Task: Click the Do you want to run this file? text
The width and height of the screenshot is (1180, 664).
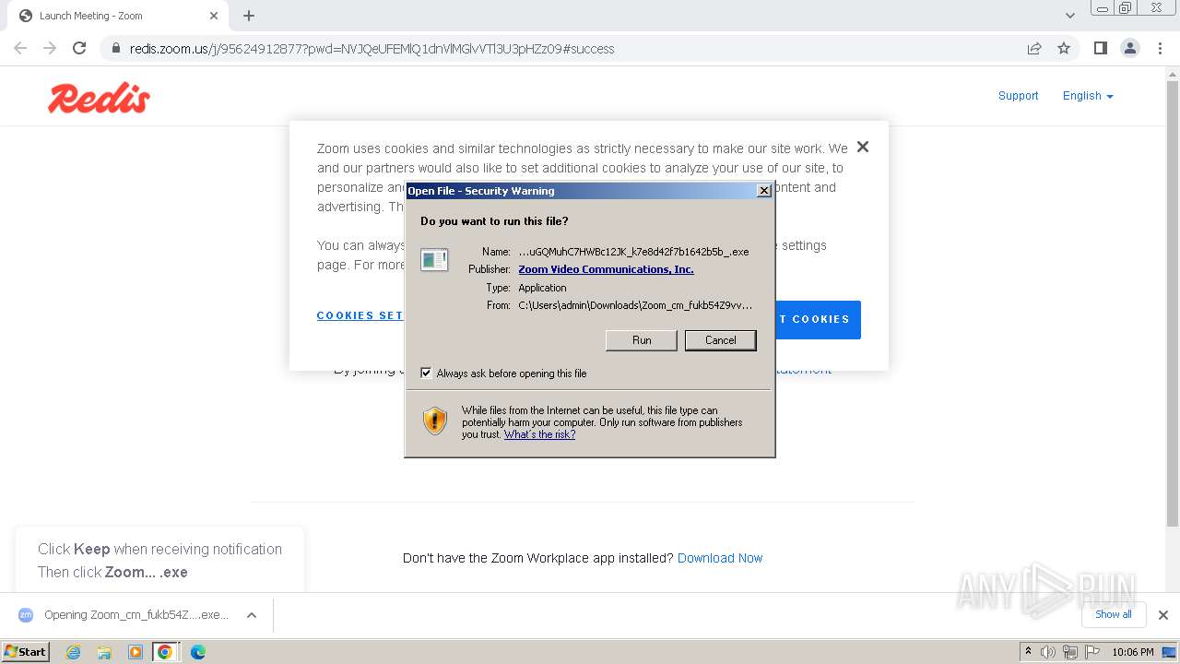Action: tap(494, 221)
